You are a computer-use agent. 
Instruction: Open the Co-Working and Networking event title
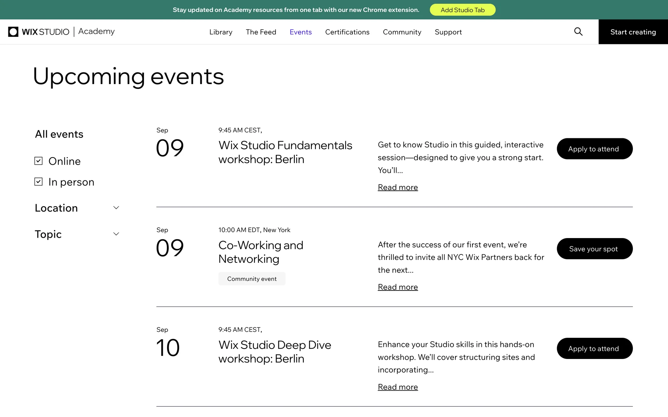coord(261,252)
